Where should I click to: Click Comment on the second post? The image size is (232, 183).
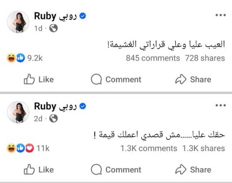coord(116,170)
